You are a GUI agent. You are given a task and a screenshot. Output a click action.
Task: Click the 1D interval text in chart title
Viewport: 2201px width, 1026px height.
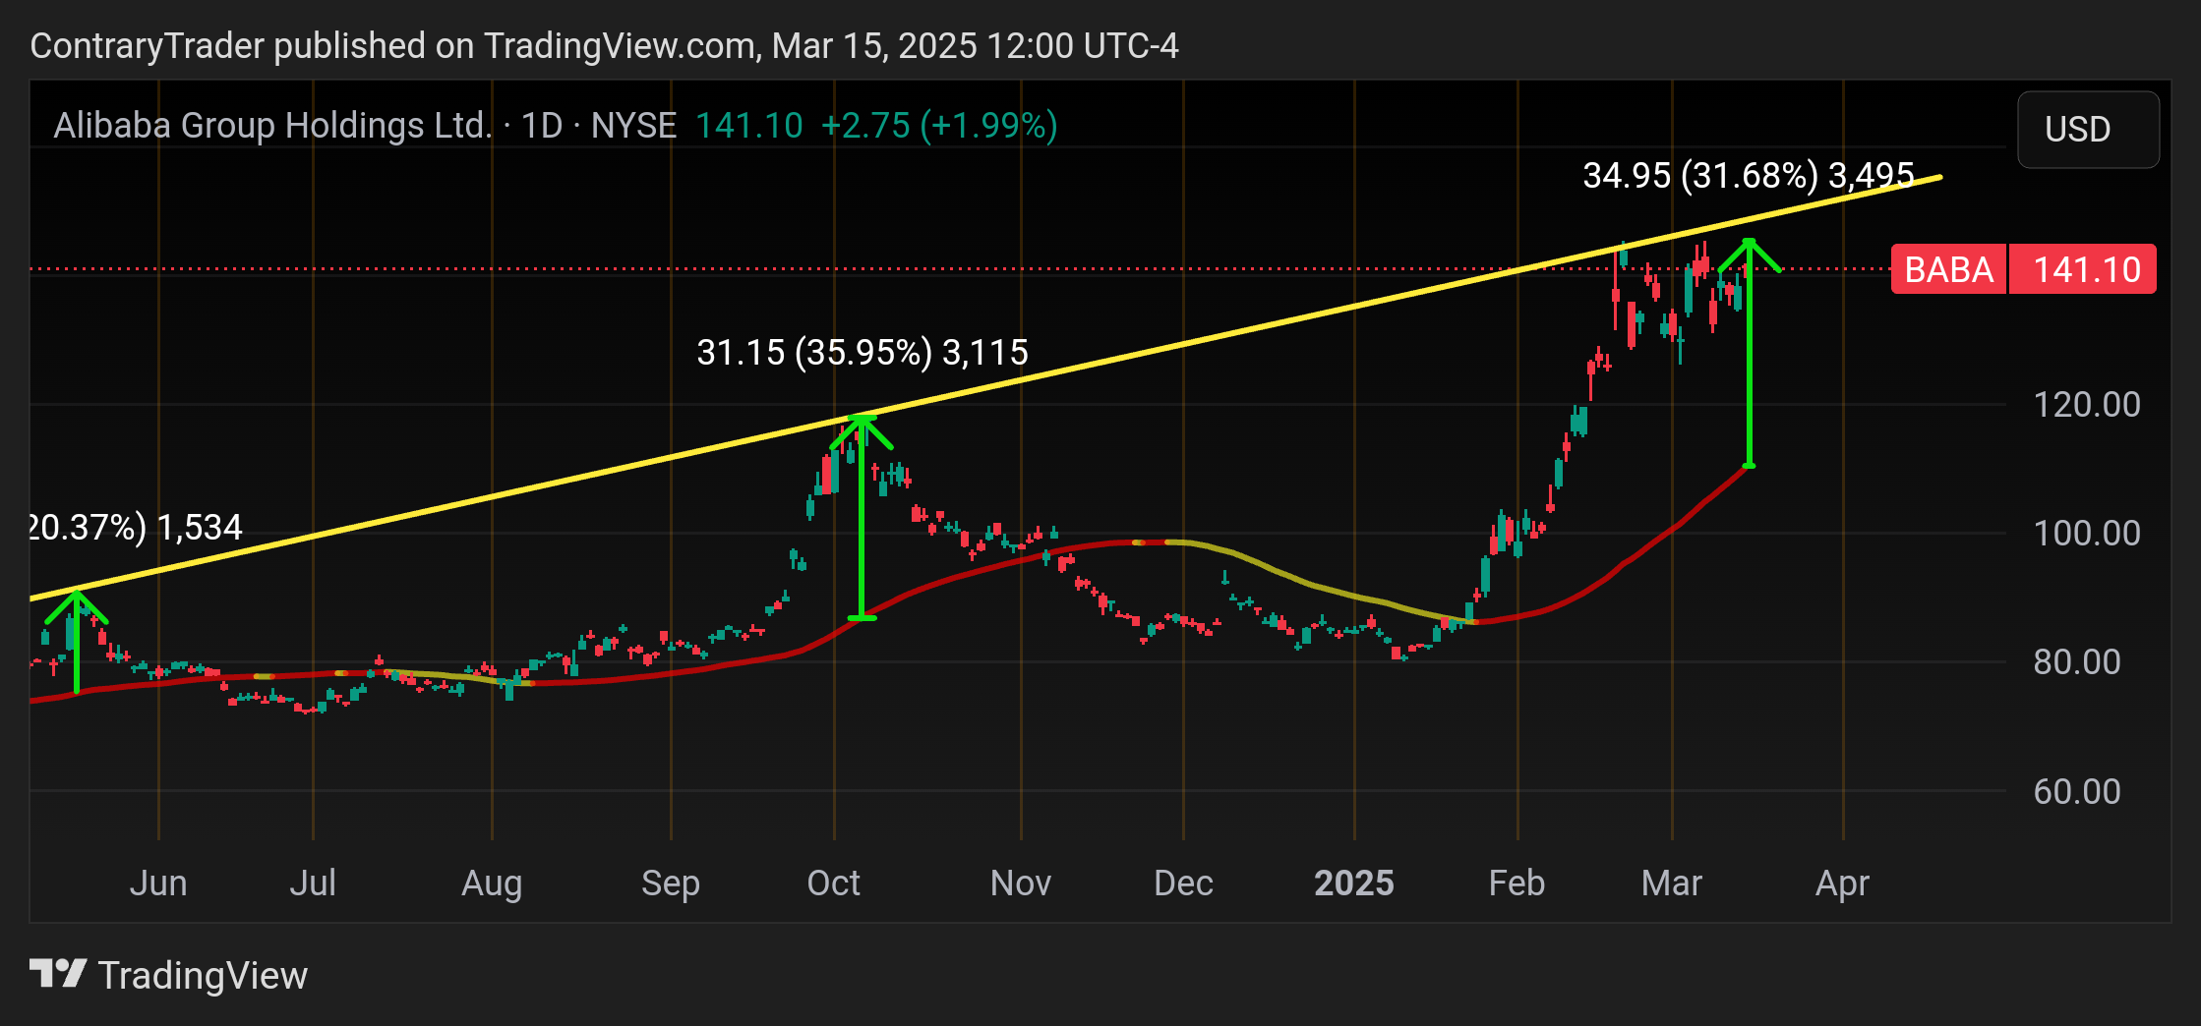(542, 126)
